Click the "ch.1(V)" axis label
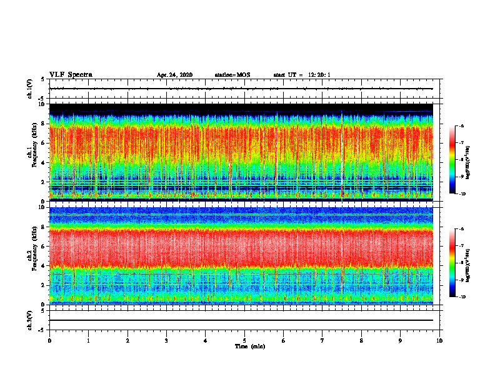The height and width of the screenshot is (382, 495). coord(30,89)
